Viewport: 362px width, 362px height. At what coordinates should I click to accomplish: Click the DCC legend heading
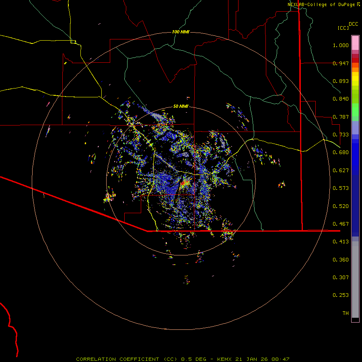(354, 24)
